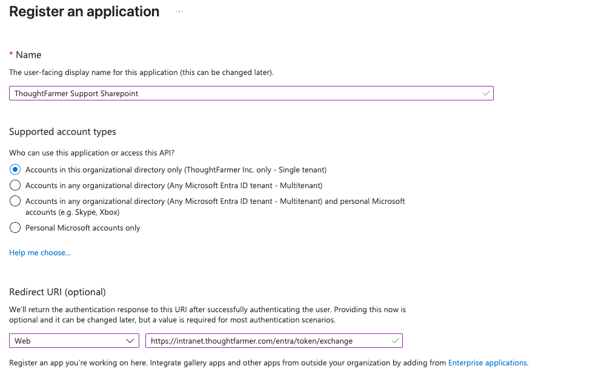Select "Personal Microsoft accounts only"
The width and height of the screenshot is (607, 389).
(15, 227)
